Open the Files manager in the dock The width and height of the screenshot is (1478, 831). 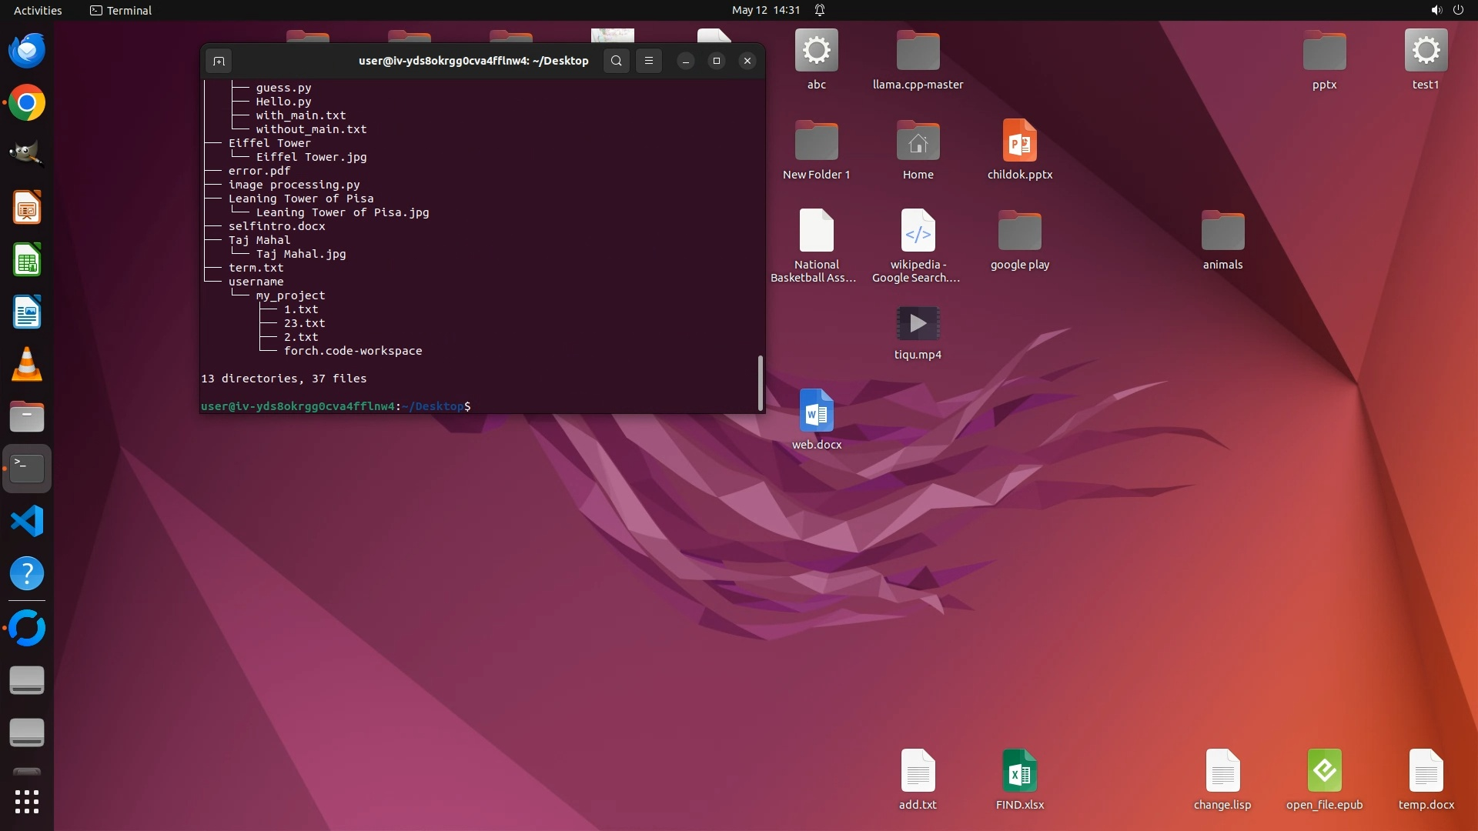27,417
